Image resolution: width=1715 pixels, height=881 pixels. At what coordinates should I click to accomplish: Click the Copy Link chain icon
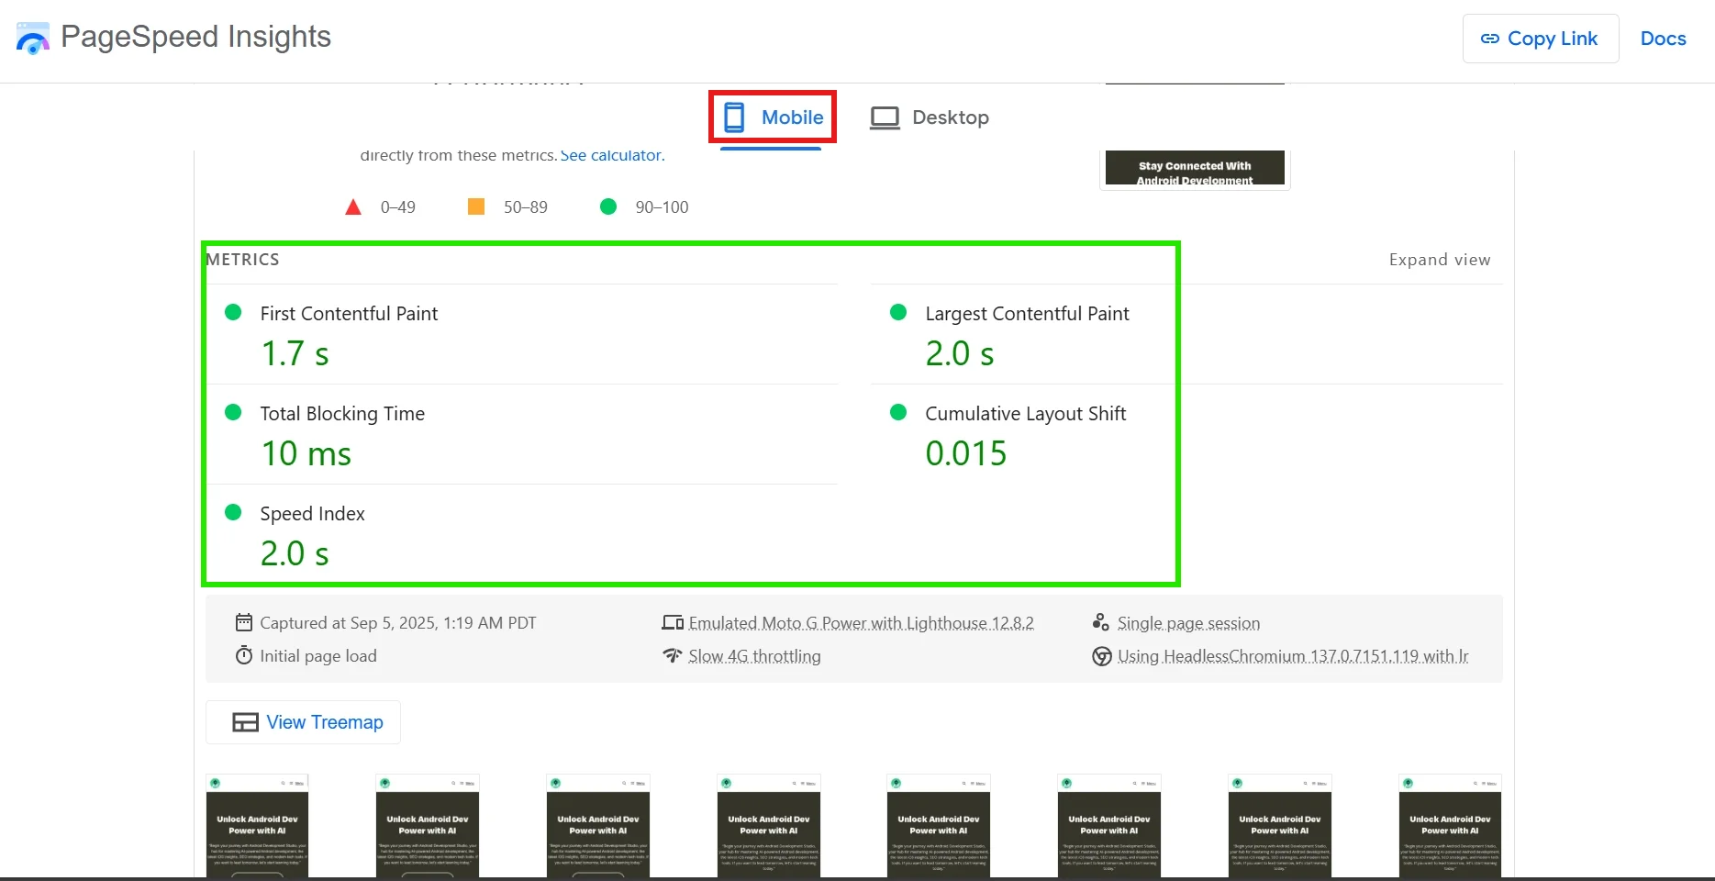point(1489,39)
